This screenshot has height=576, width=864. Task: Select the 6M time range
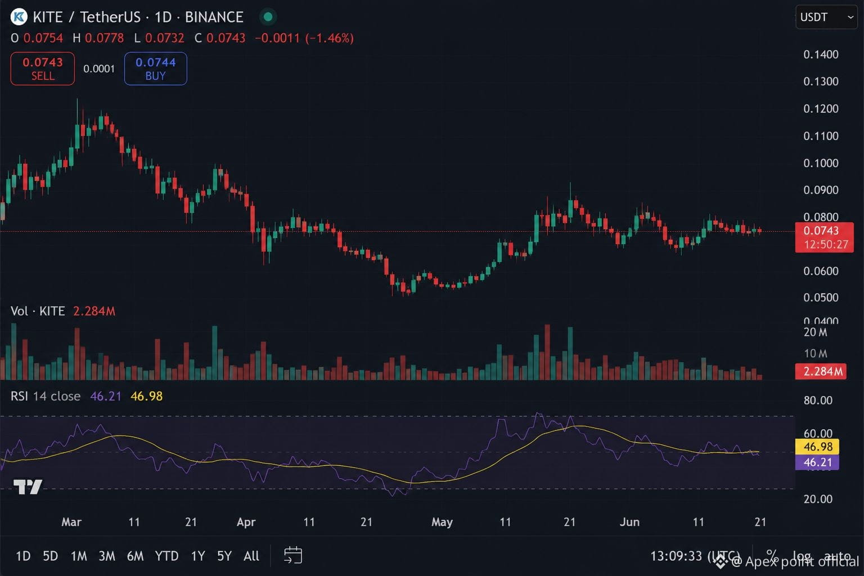[x=135, y=556]
